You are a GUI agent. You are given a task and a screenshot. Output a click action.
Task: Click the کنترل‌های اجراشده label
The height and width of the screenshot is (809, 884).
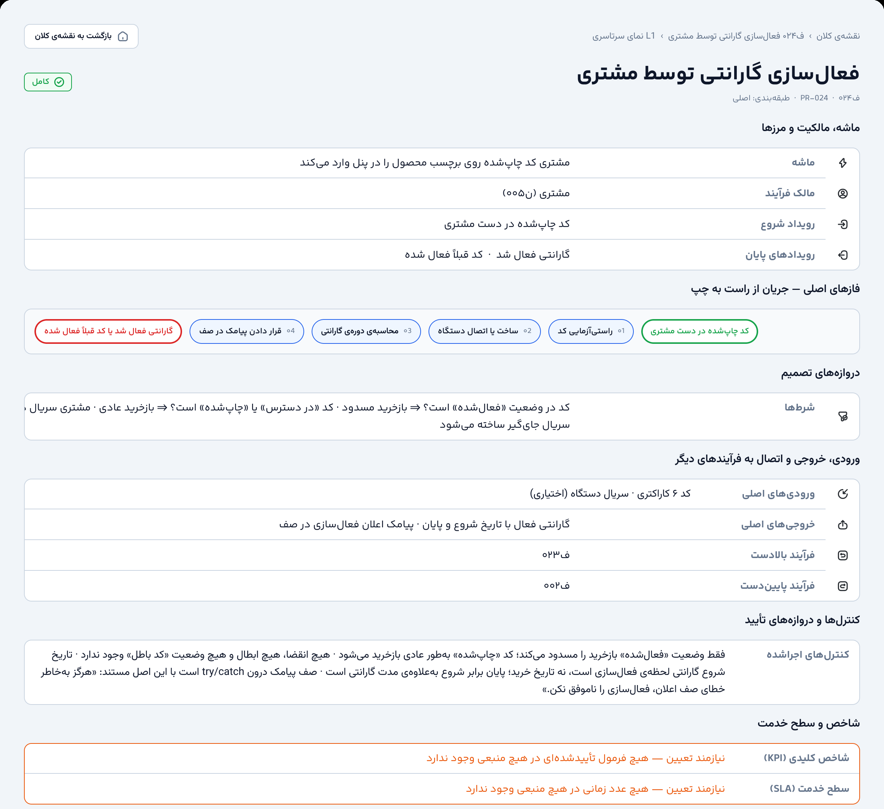pos(808,654)
